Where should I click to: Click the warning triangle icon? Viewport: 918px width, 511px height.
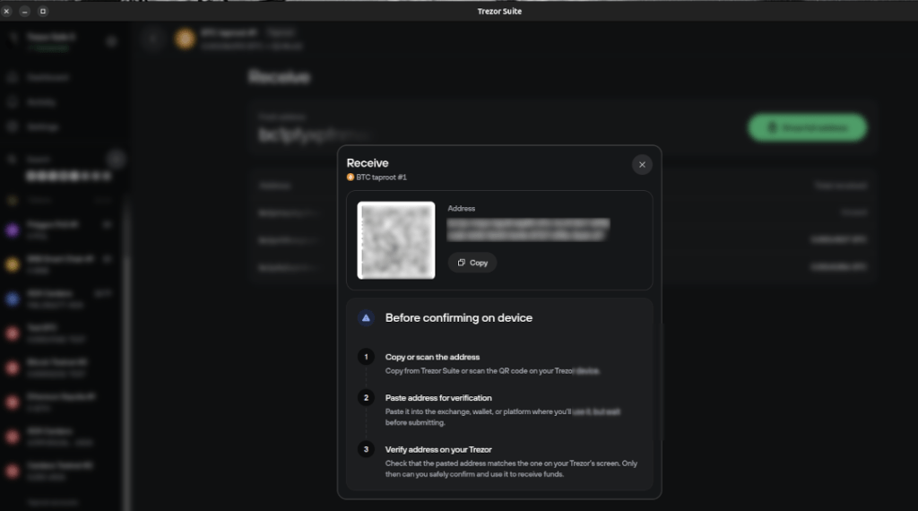coord(366,317)
